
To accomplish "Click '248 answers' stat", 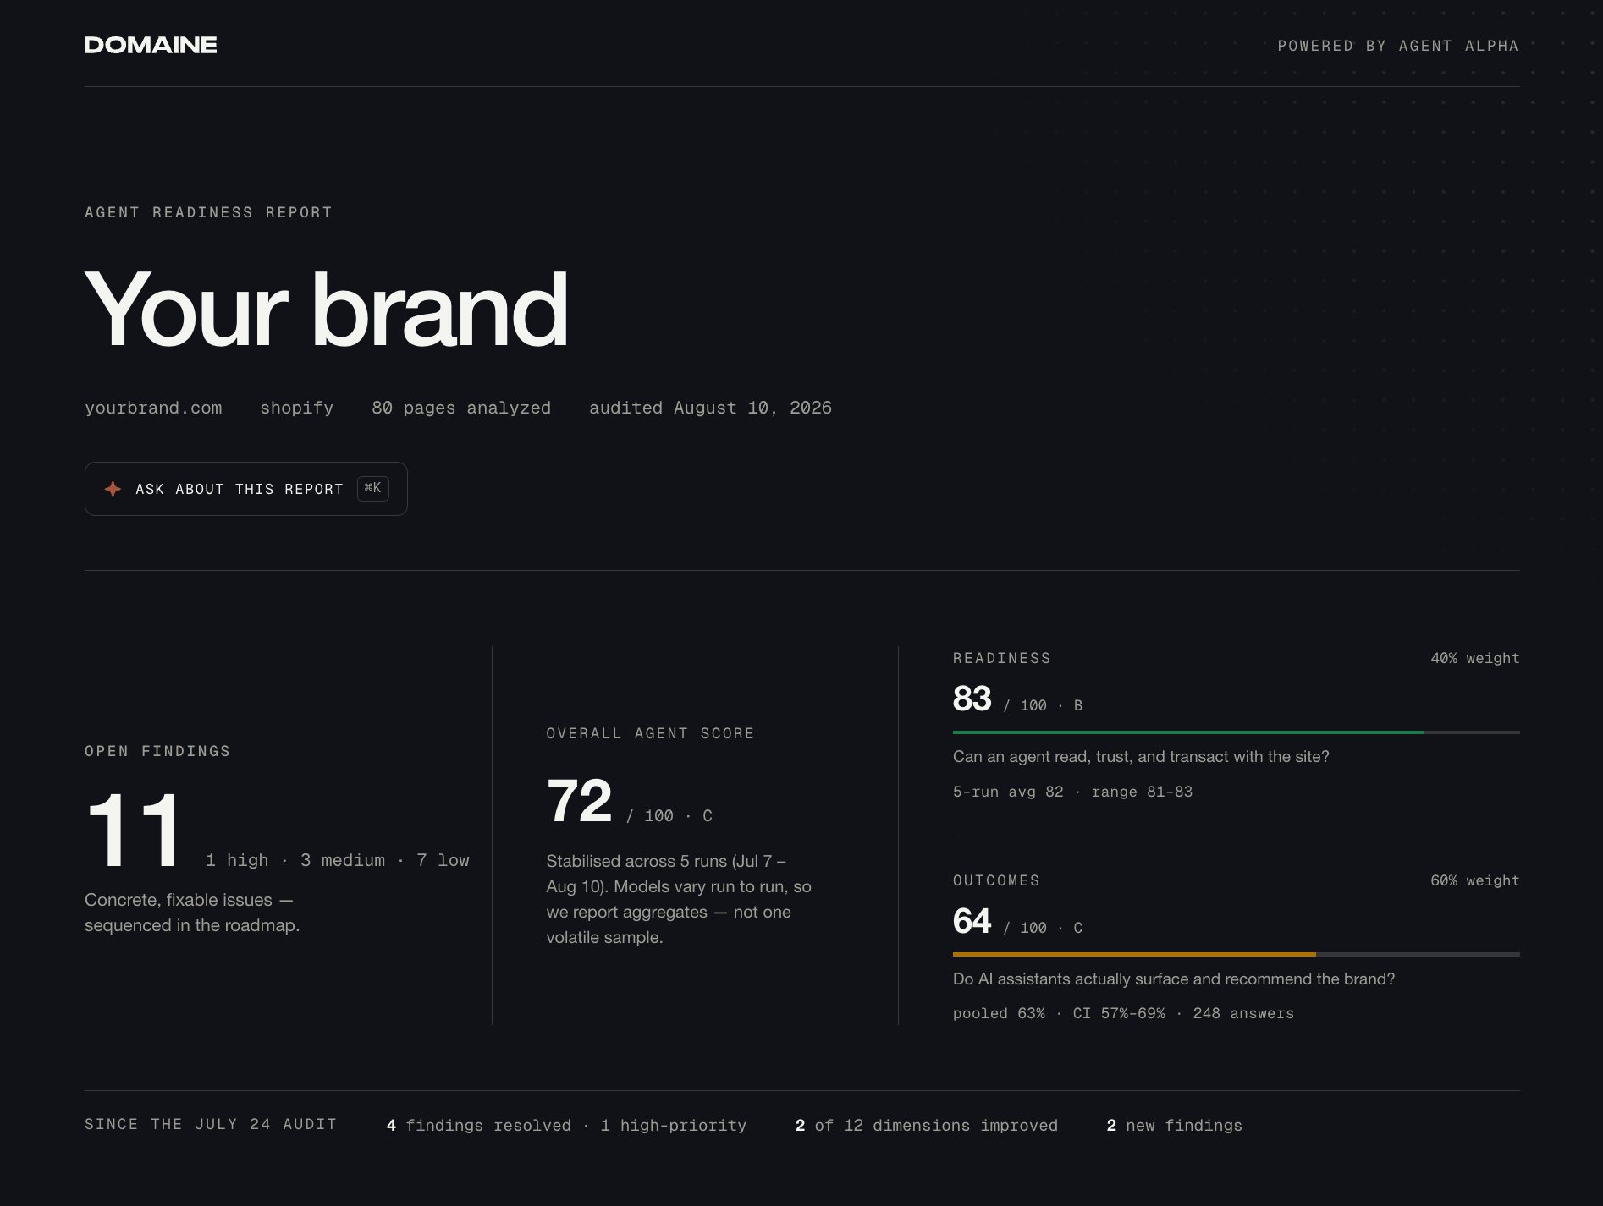I will 1243,1013.
